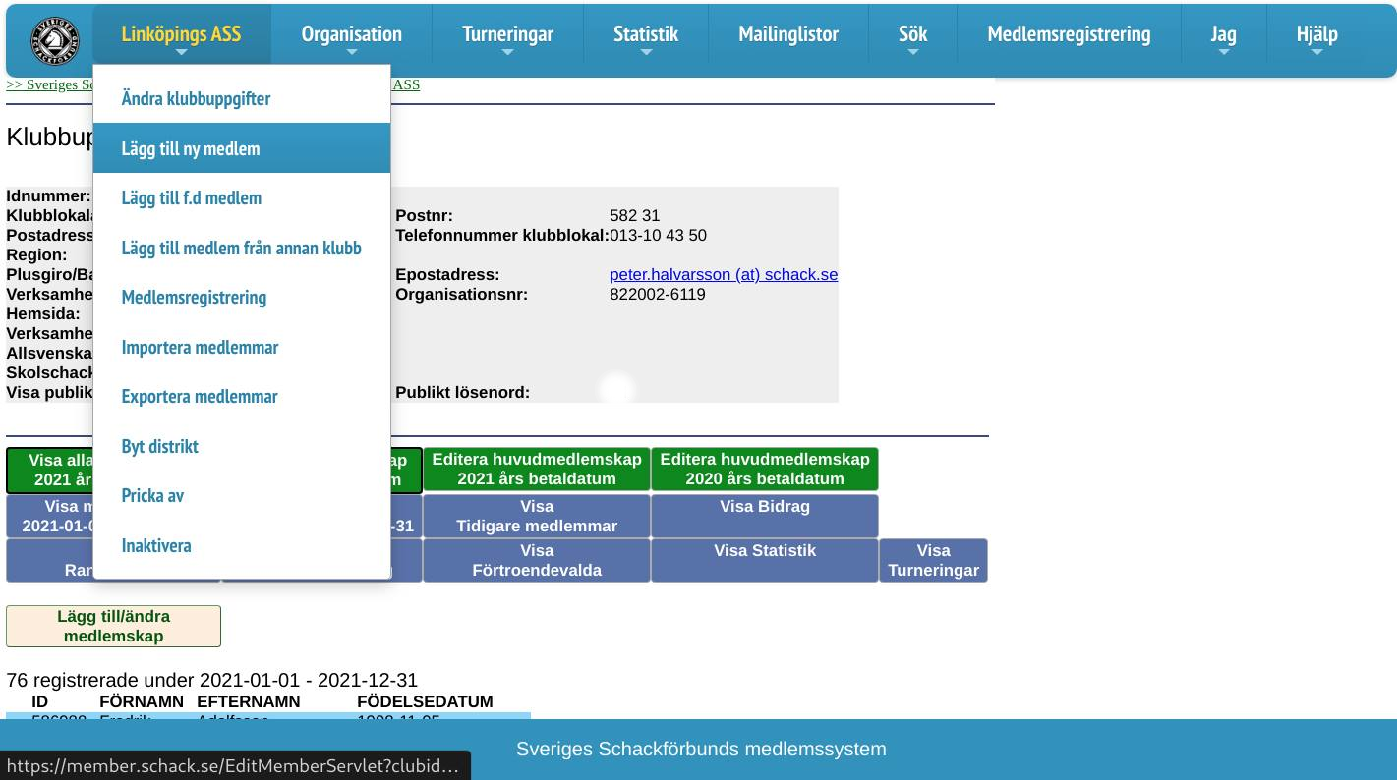Screen dimensions: 1397x780
Task: Open the Jag menu
Action: coord(1223,34)
